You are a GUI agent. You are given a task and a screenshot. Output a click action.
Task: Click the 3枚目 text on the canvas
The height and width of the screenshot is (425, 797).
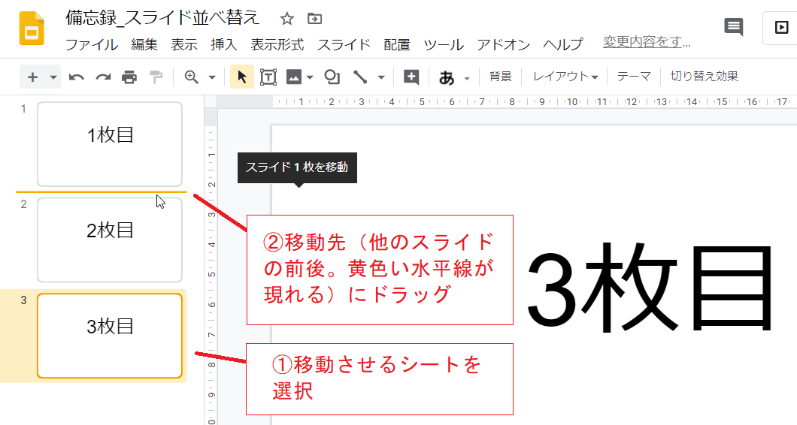pyautogui.click(x=651, y=288)
